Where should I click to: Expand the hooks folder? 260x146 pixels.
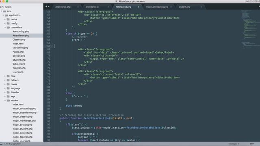tap(5, 84)
